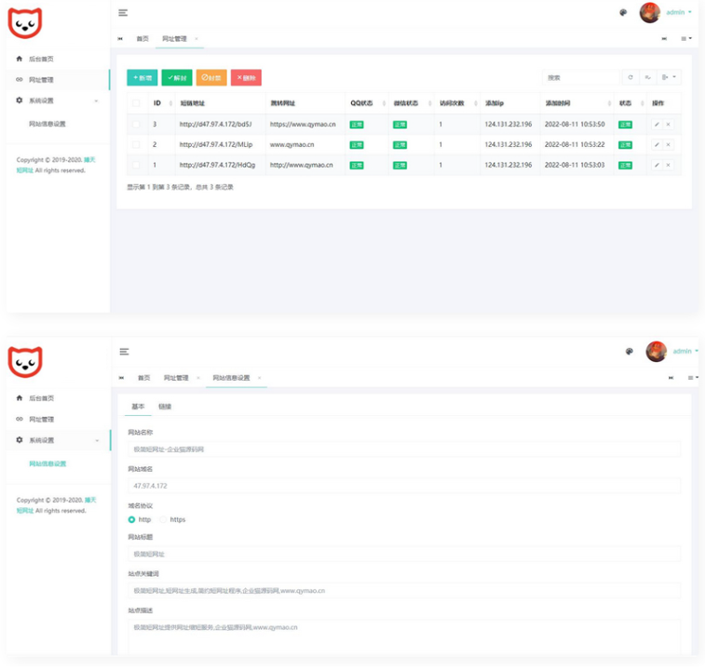Screen dimensions: 706x671
Task: Open the export dropdown in table toolbar
Action: click(x=669, y=77)
